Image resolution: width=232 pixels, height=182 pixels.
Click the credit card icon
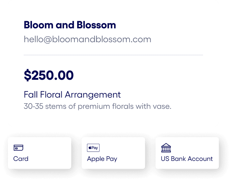[x=18, y=148]
